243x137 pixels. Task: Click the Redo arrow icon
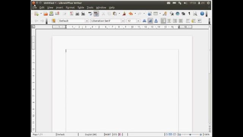(x=139, y=14)
